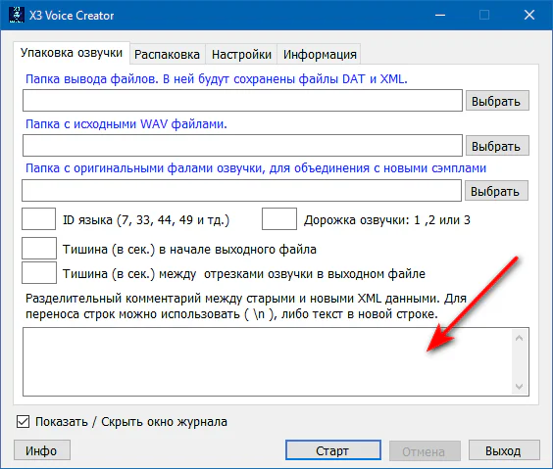Click Выбрать for WAV source folder
Screen dimensions: 553x469
point(497,146)
